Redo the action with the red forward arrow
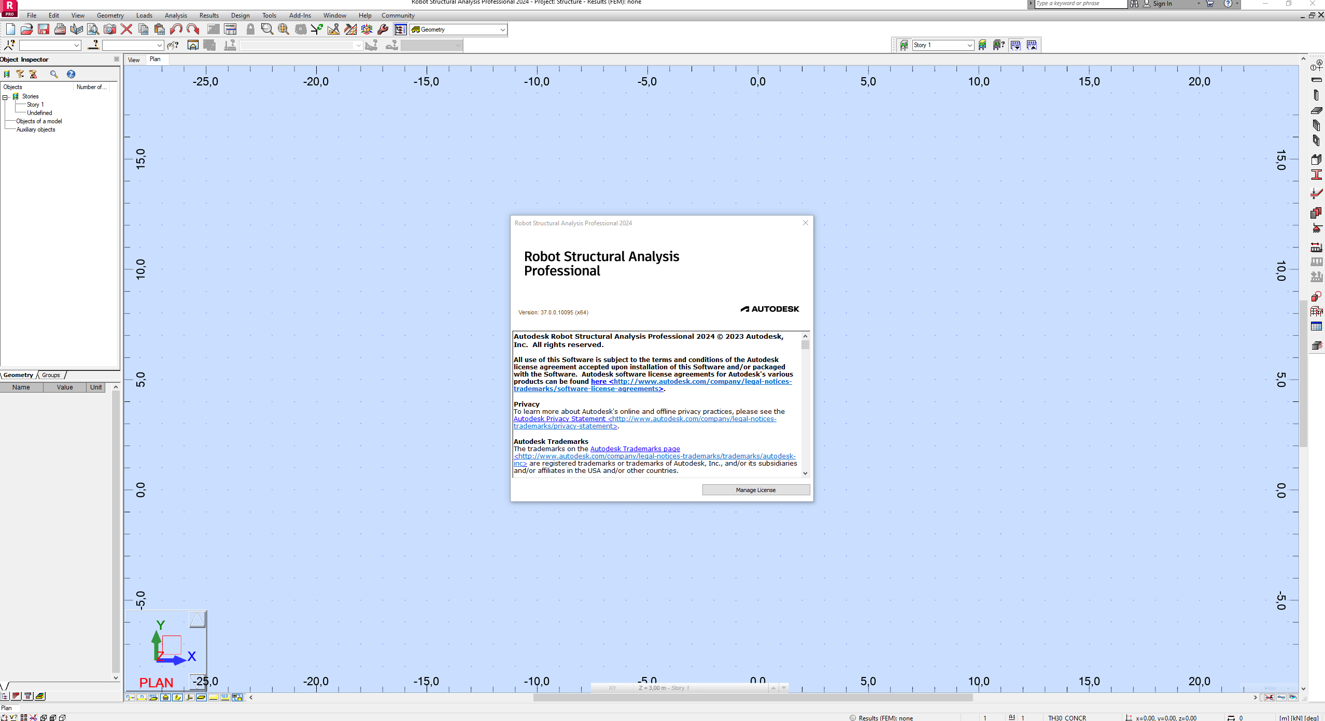The image size is (1325, 721). point(193,30)
